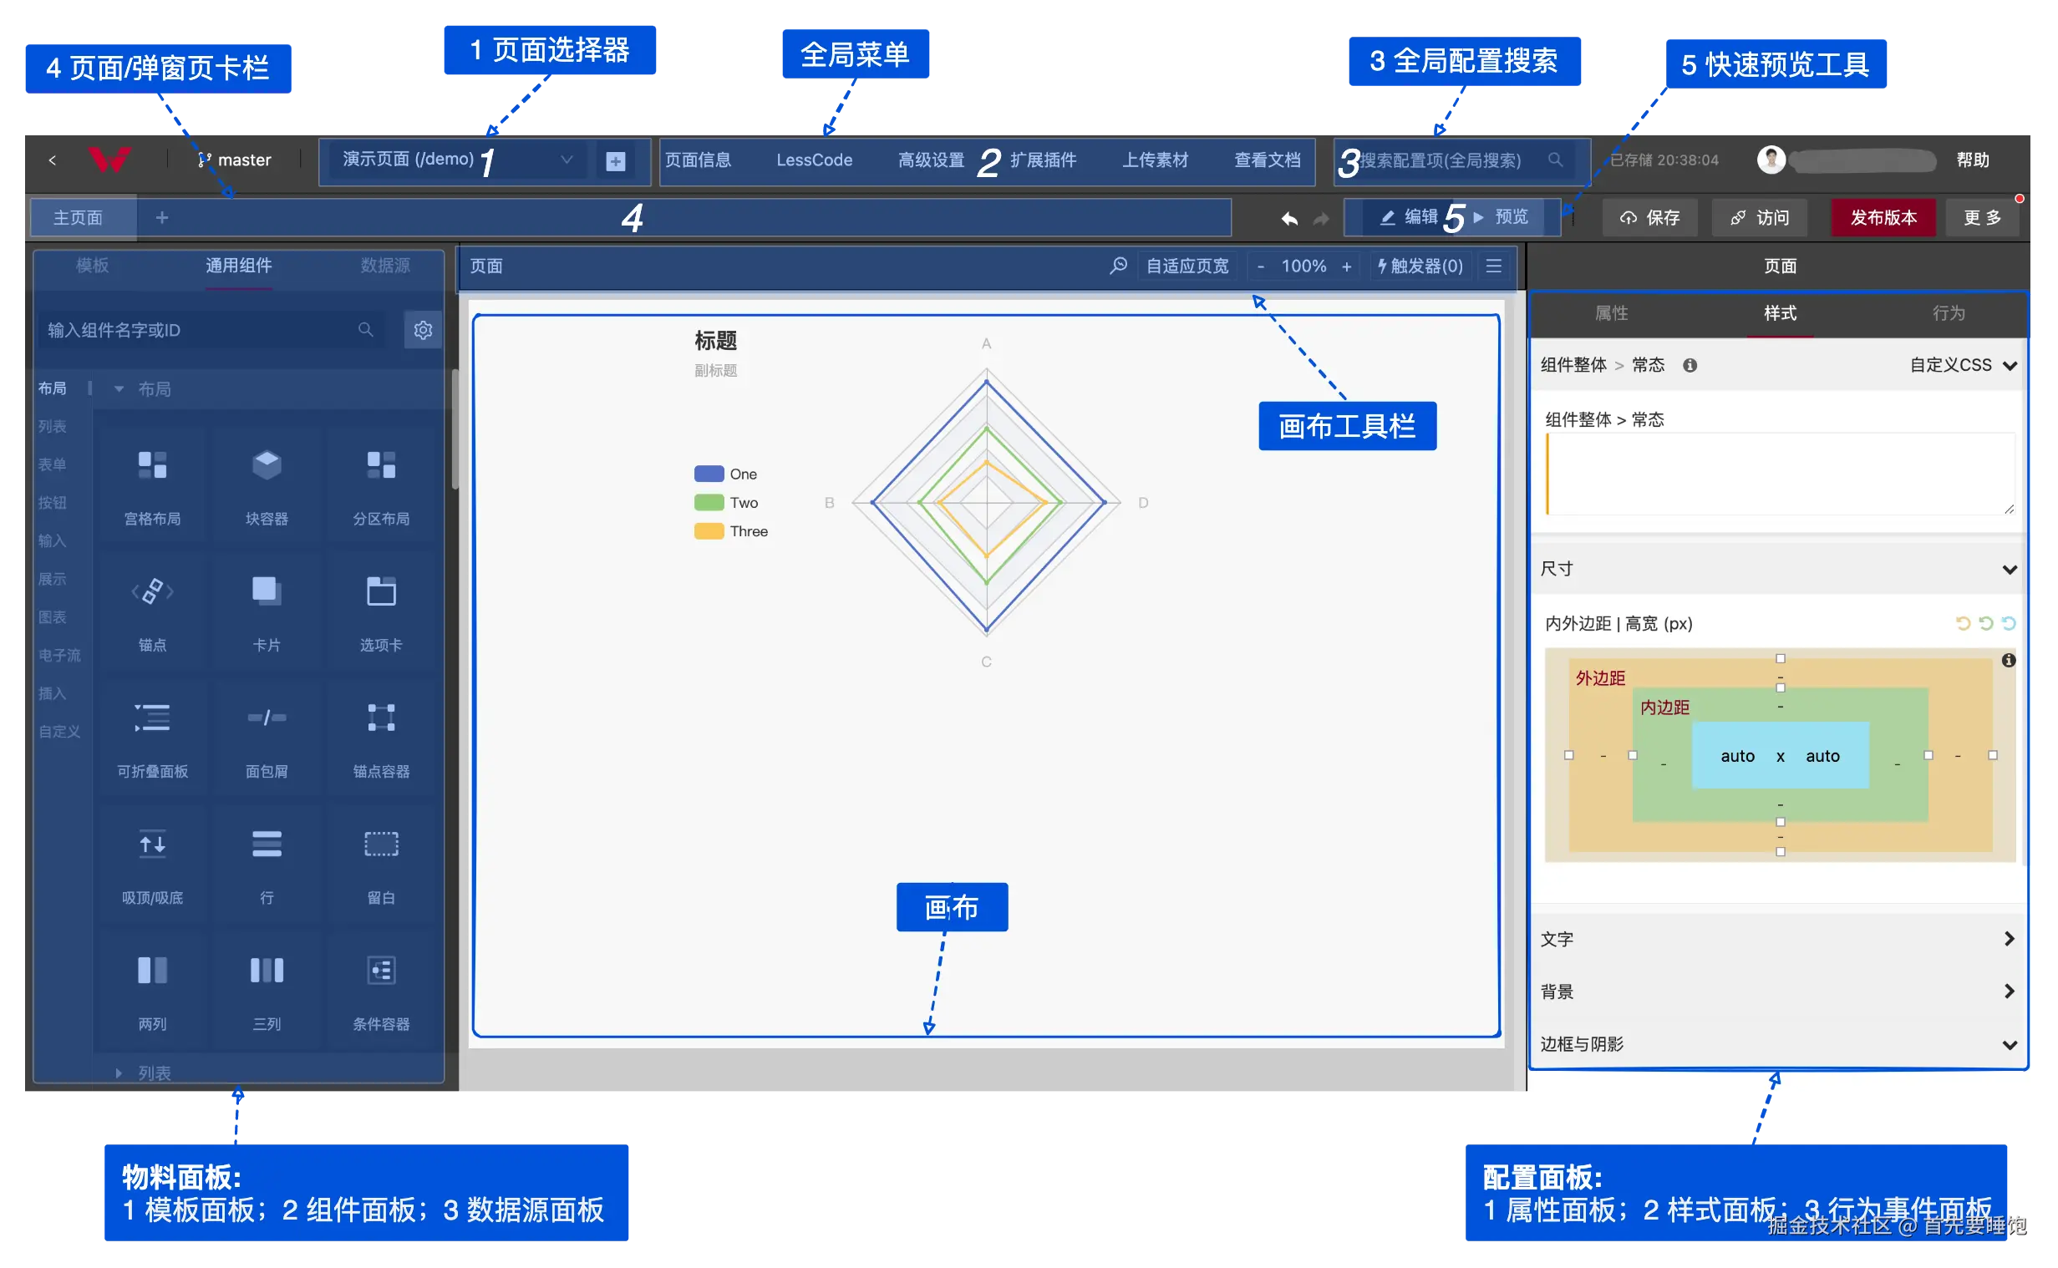Click the undo arrow icon
Screen dimensions: 2058x1268
pos(1289,218)
